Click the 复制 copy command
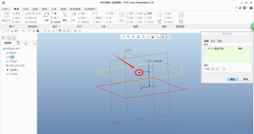 (16, 13)
